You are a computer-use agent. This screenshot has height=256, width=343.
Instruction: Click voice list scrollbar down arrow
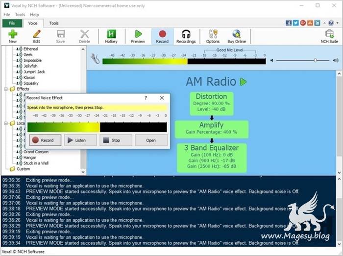(x=83, y=172)
